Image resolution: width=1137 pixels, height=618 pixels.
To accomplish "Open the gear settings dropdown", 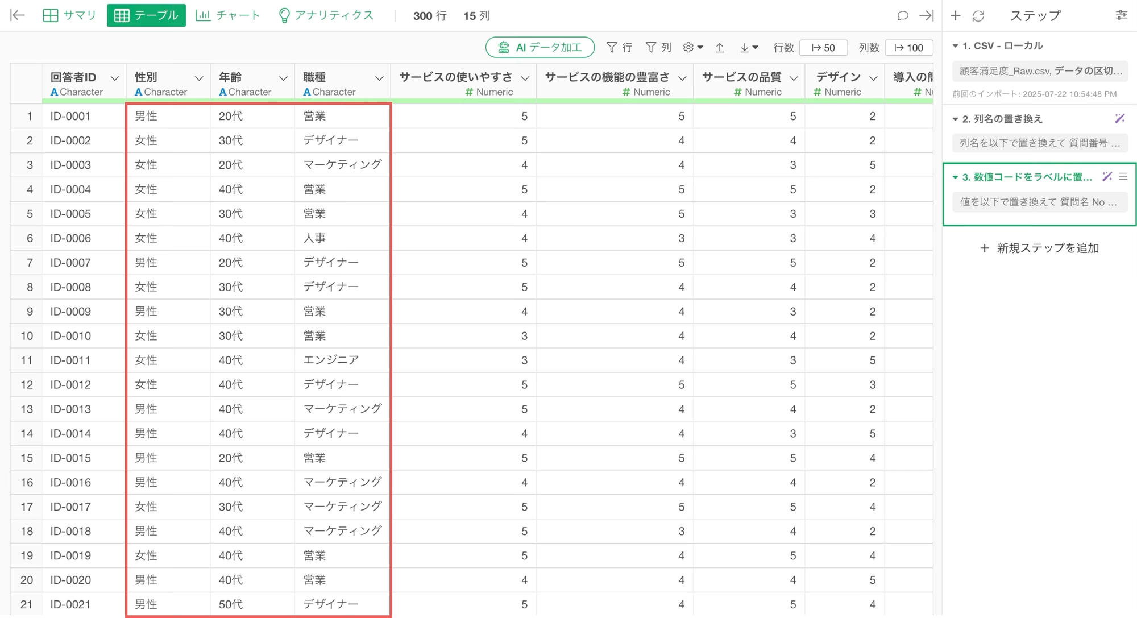I will (692, 48).
